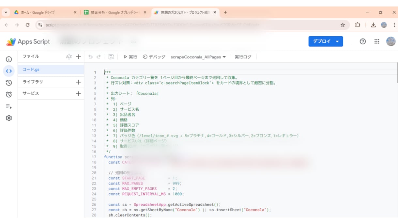Open the Chrome downloads icon

pos(373,25)
